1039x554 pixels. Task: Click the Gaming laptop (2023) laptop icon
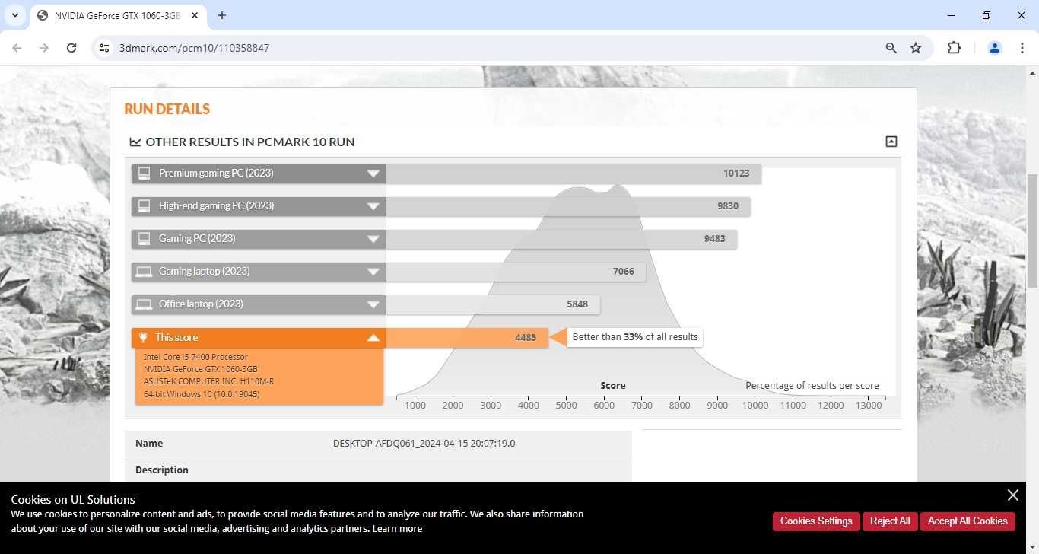pyautogui.click(x=143, y=272)
